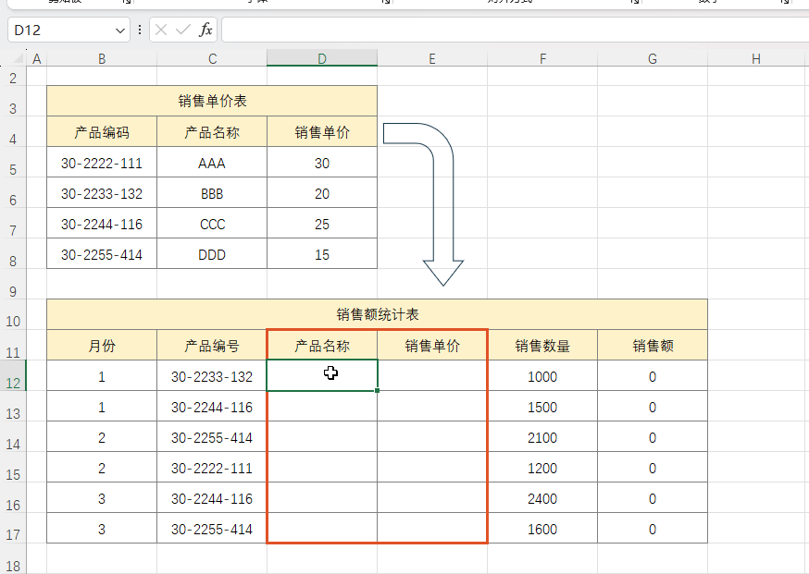Click quantity cell with 1600
809x574 pixels.
(x=542, y=529)
